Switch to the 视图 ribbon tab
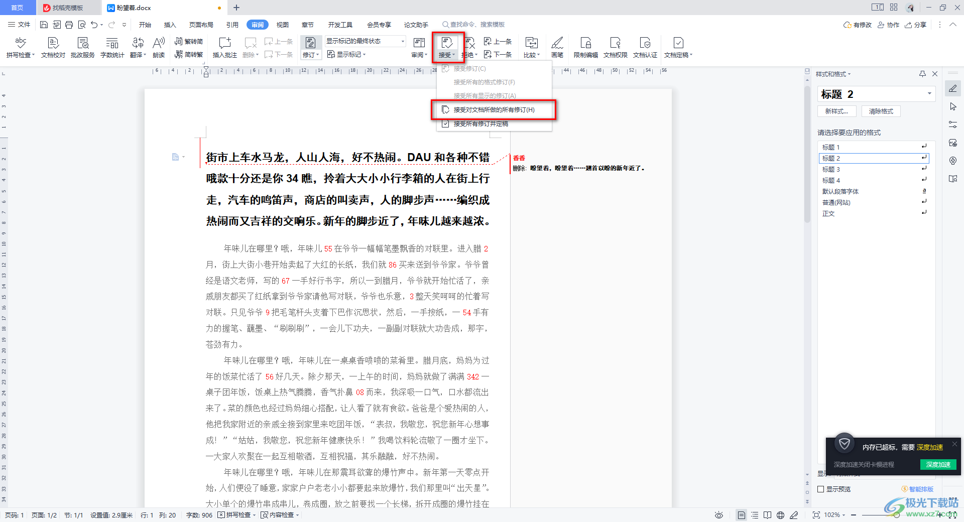Viewport: 964px width, 522px height. coord(282,24)
